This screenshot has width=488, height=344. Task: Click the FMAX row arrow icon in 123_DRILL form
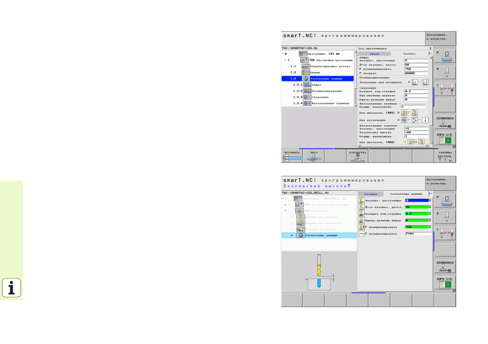click(x=361, y=234)
